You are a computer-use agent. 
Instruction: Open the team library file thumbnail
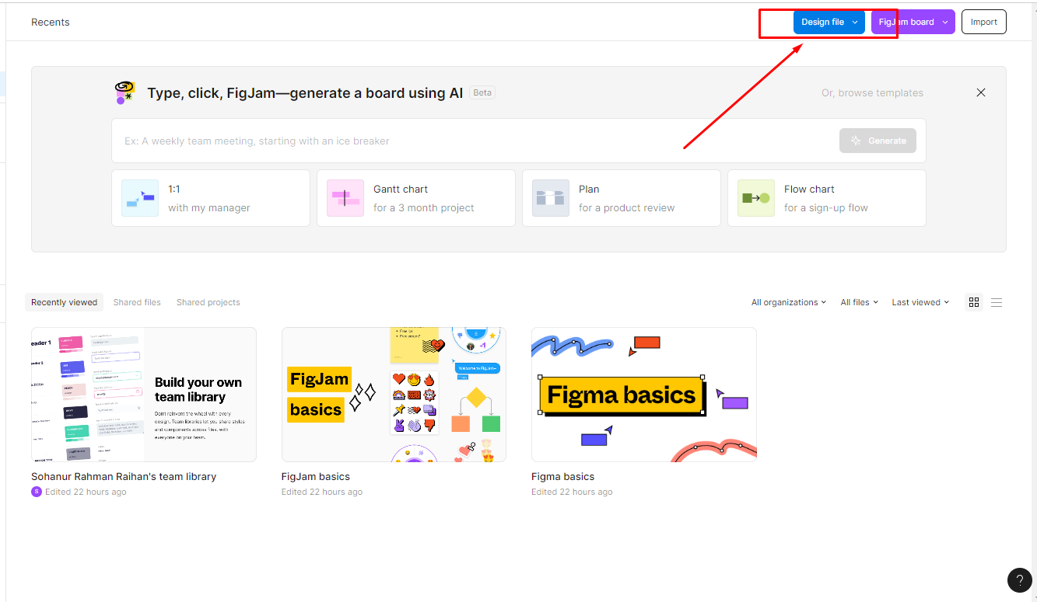click(x=144, y=395)
